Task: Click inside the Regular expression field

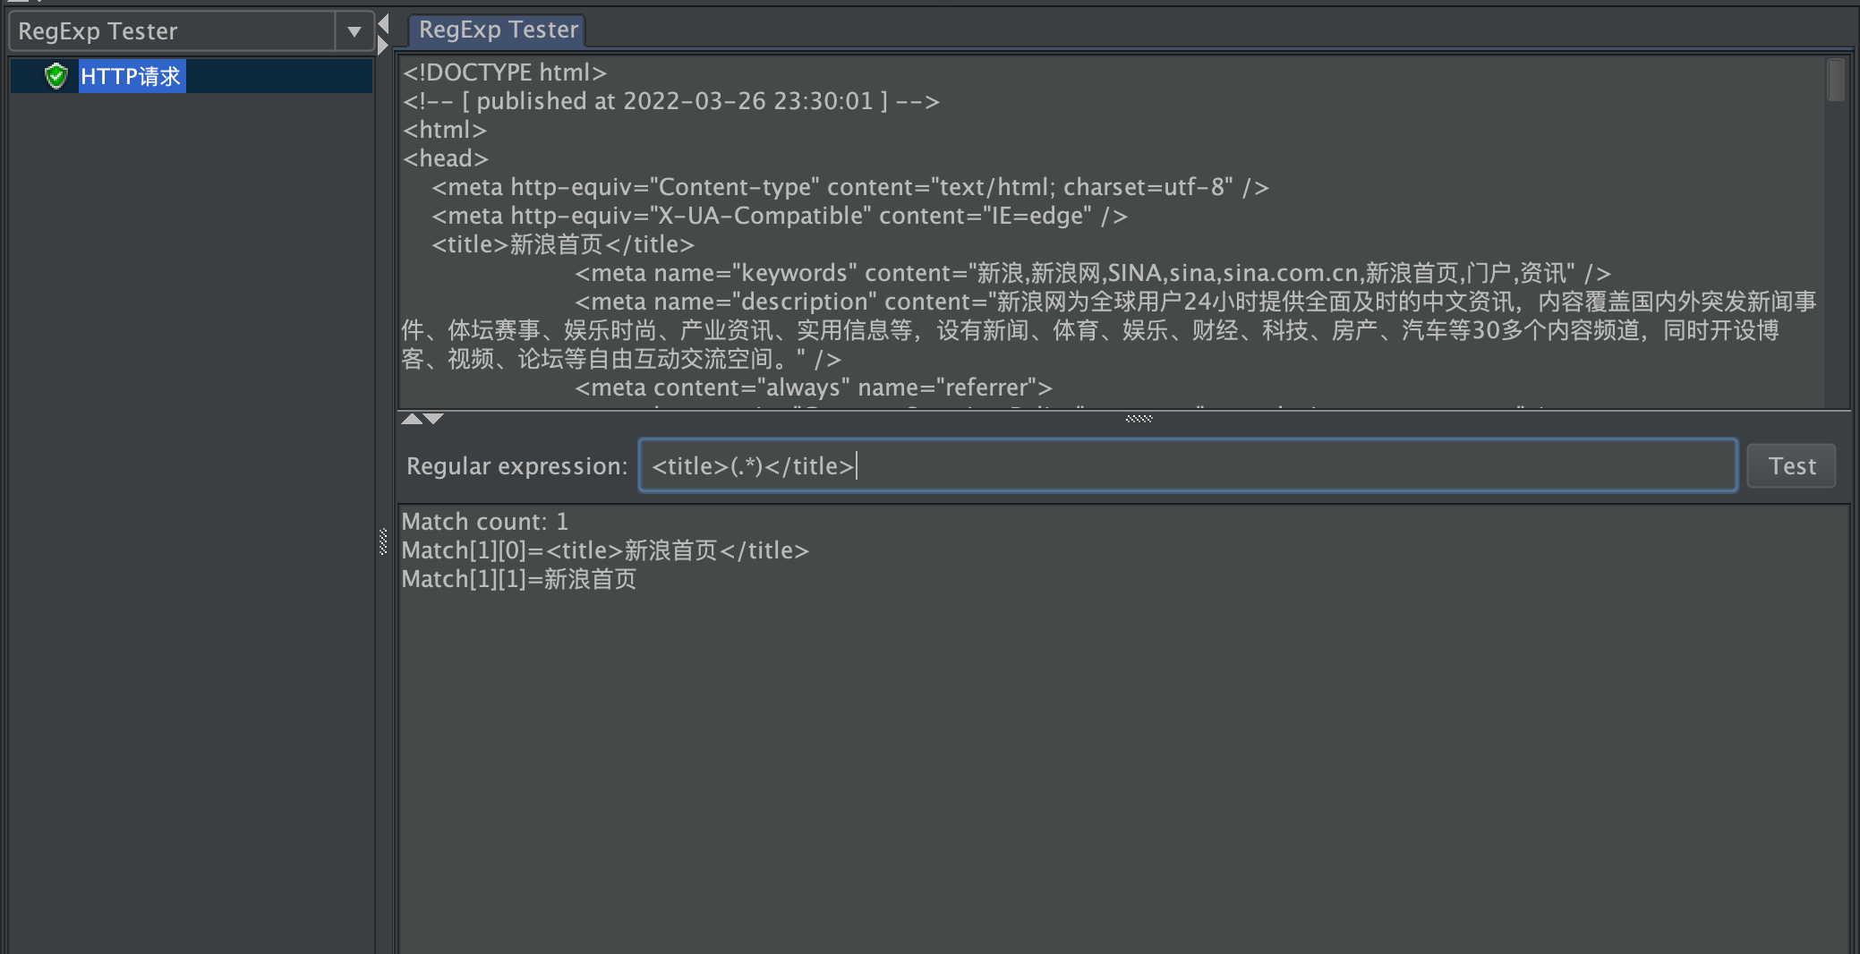Action: 985,465
